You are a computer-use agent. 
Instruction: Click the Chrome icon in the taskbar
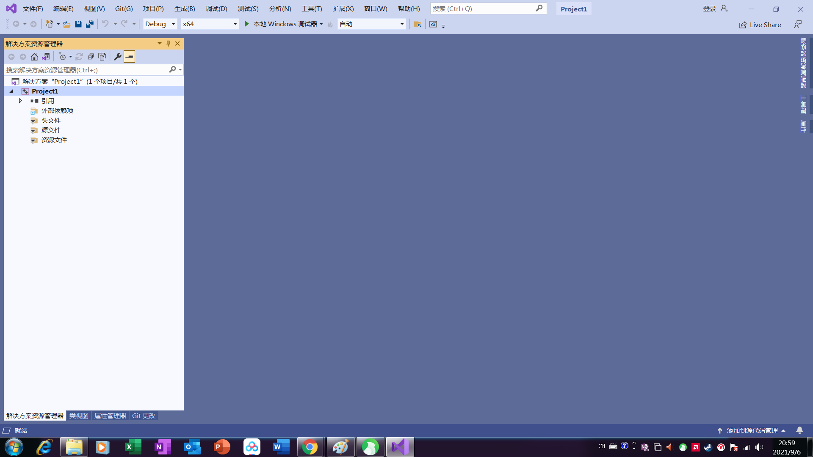(310, 447)
